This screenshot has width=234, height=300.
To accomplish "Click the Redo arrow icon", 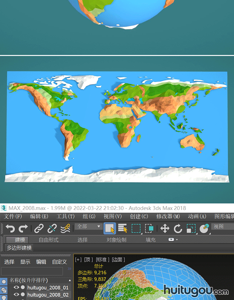I will pyautogui.click(x=23, y=228).
